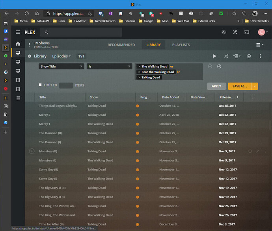This screenshot has width=272, height=231.
Task: Click The Walking Dead show on Mercy 1 row
Action: (100, 124)
